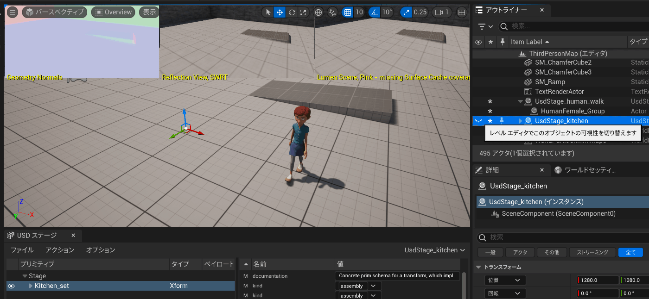The height and width of the screenshot is (299, 649).
Task: Click the surface snapping icon
Action: click(332, 12)
